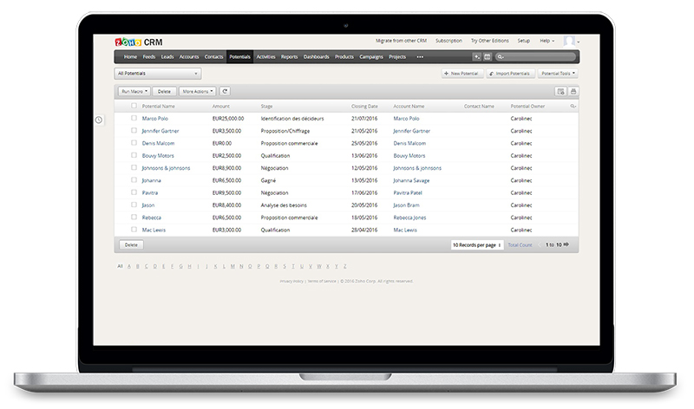Click the New Potential button
The width and height of the screenshot is (694, 409).
coord(460,74)
